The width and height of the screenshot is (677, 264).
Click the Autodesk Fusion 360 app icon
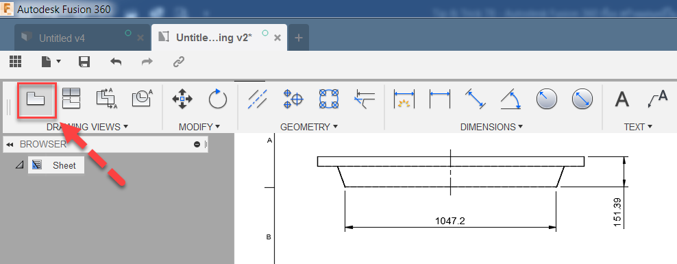pyautogui.click(x=6, y=9)
